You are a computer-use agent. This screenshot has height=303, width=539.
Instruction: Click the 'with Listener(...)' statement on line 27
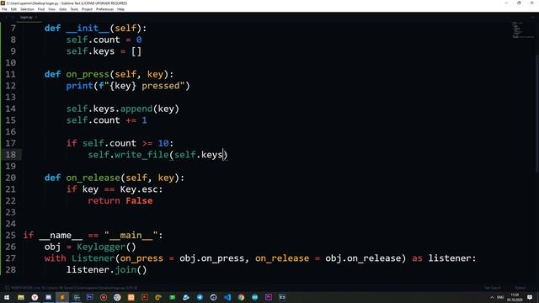260,258
